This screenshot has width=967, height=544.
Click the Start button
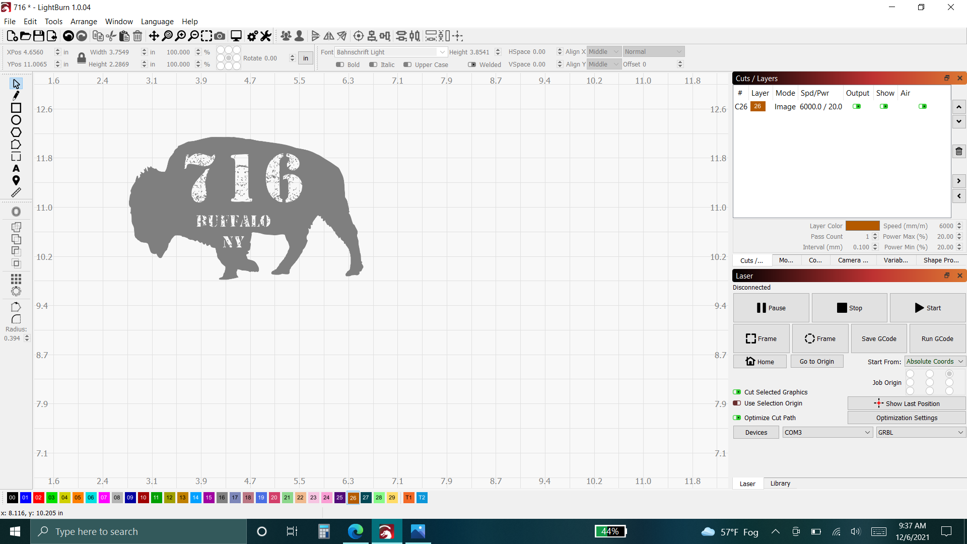coord(928,308)
